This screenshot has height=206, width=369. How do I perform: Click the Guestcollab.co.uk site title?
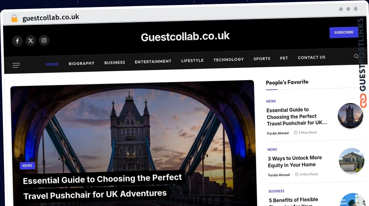tap(185, 37)
